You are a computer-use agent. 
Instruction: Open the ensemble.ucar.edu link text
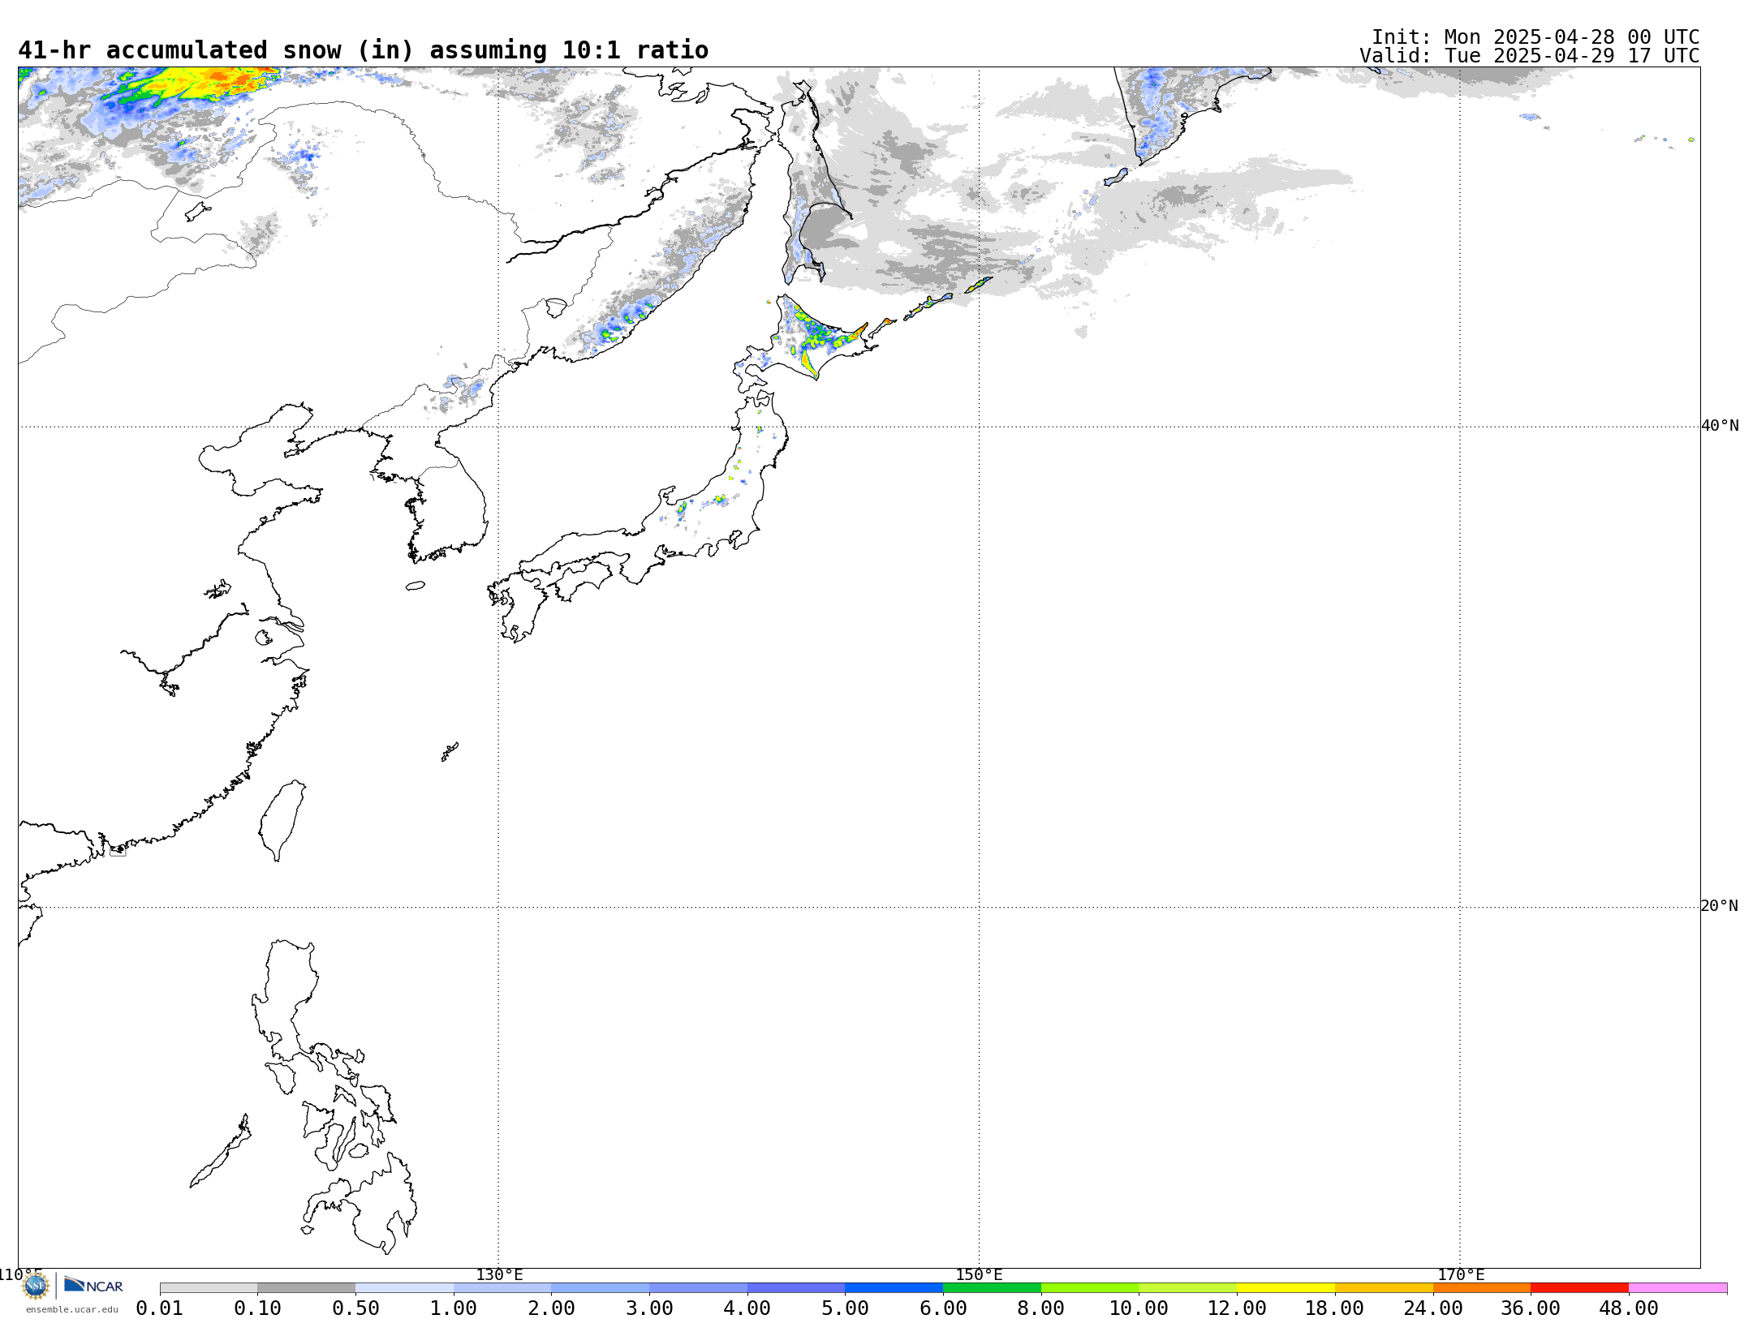tap(72, 1308)
